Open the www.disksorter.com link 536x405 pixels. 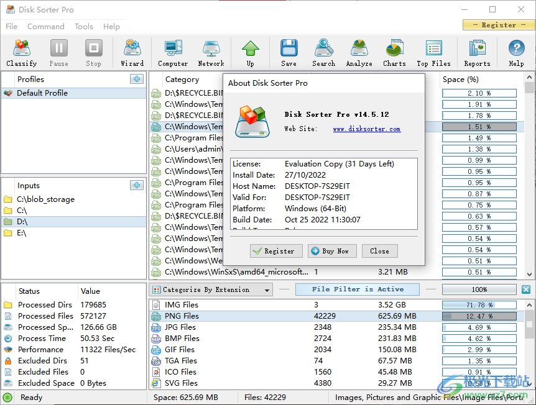click(367, 129)
